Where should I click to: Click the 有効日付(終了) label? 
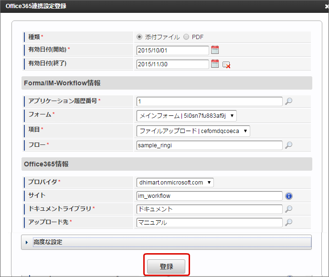point(47,63)
